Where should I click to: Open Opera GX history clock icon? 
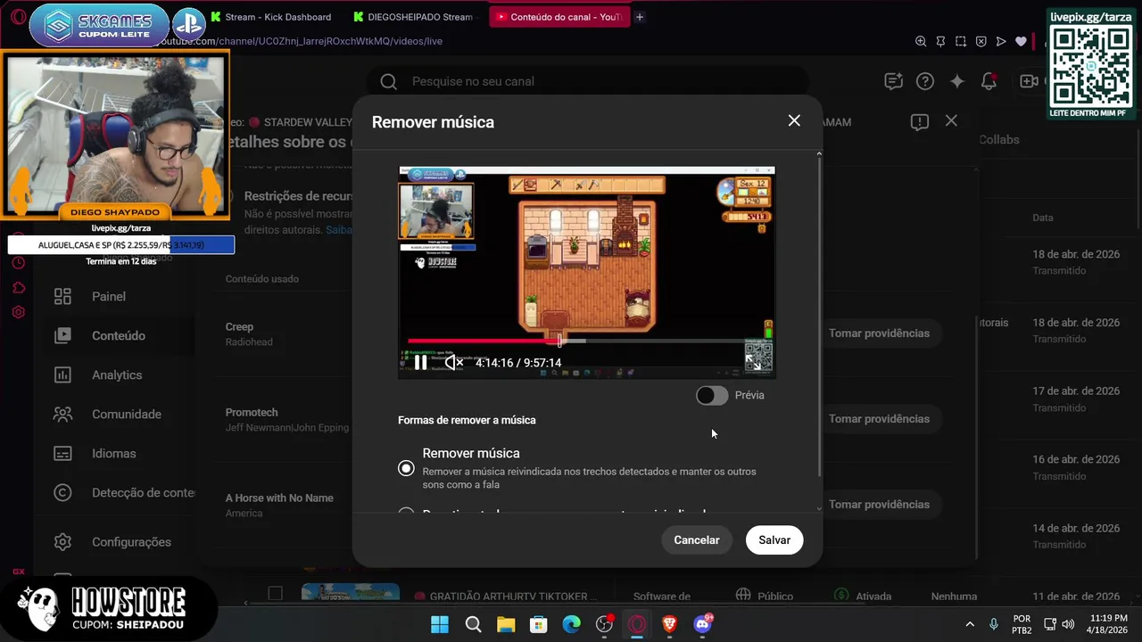18,262
